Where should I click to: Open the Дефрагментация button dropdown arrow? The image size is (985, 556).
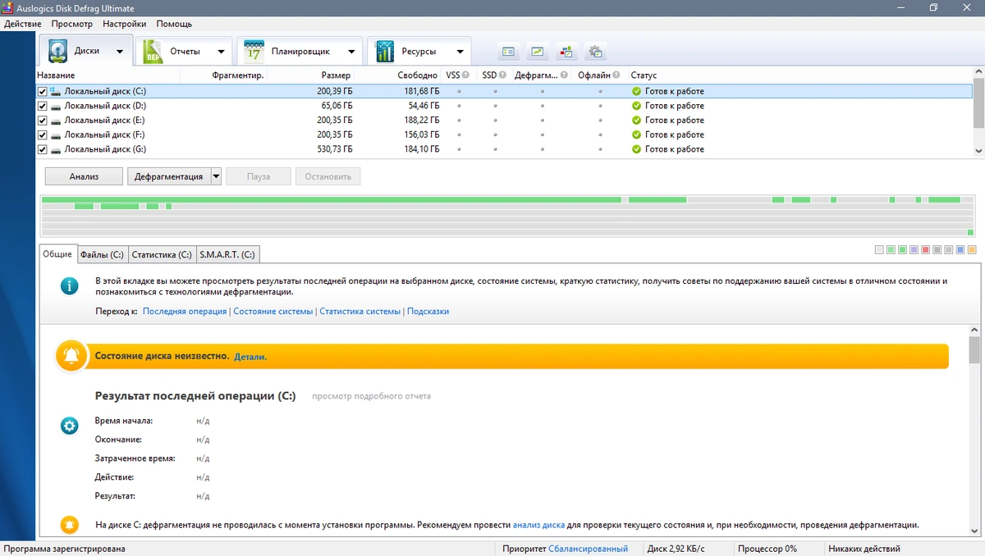(216, 176)
